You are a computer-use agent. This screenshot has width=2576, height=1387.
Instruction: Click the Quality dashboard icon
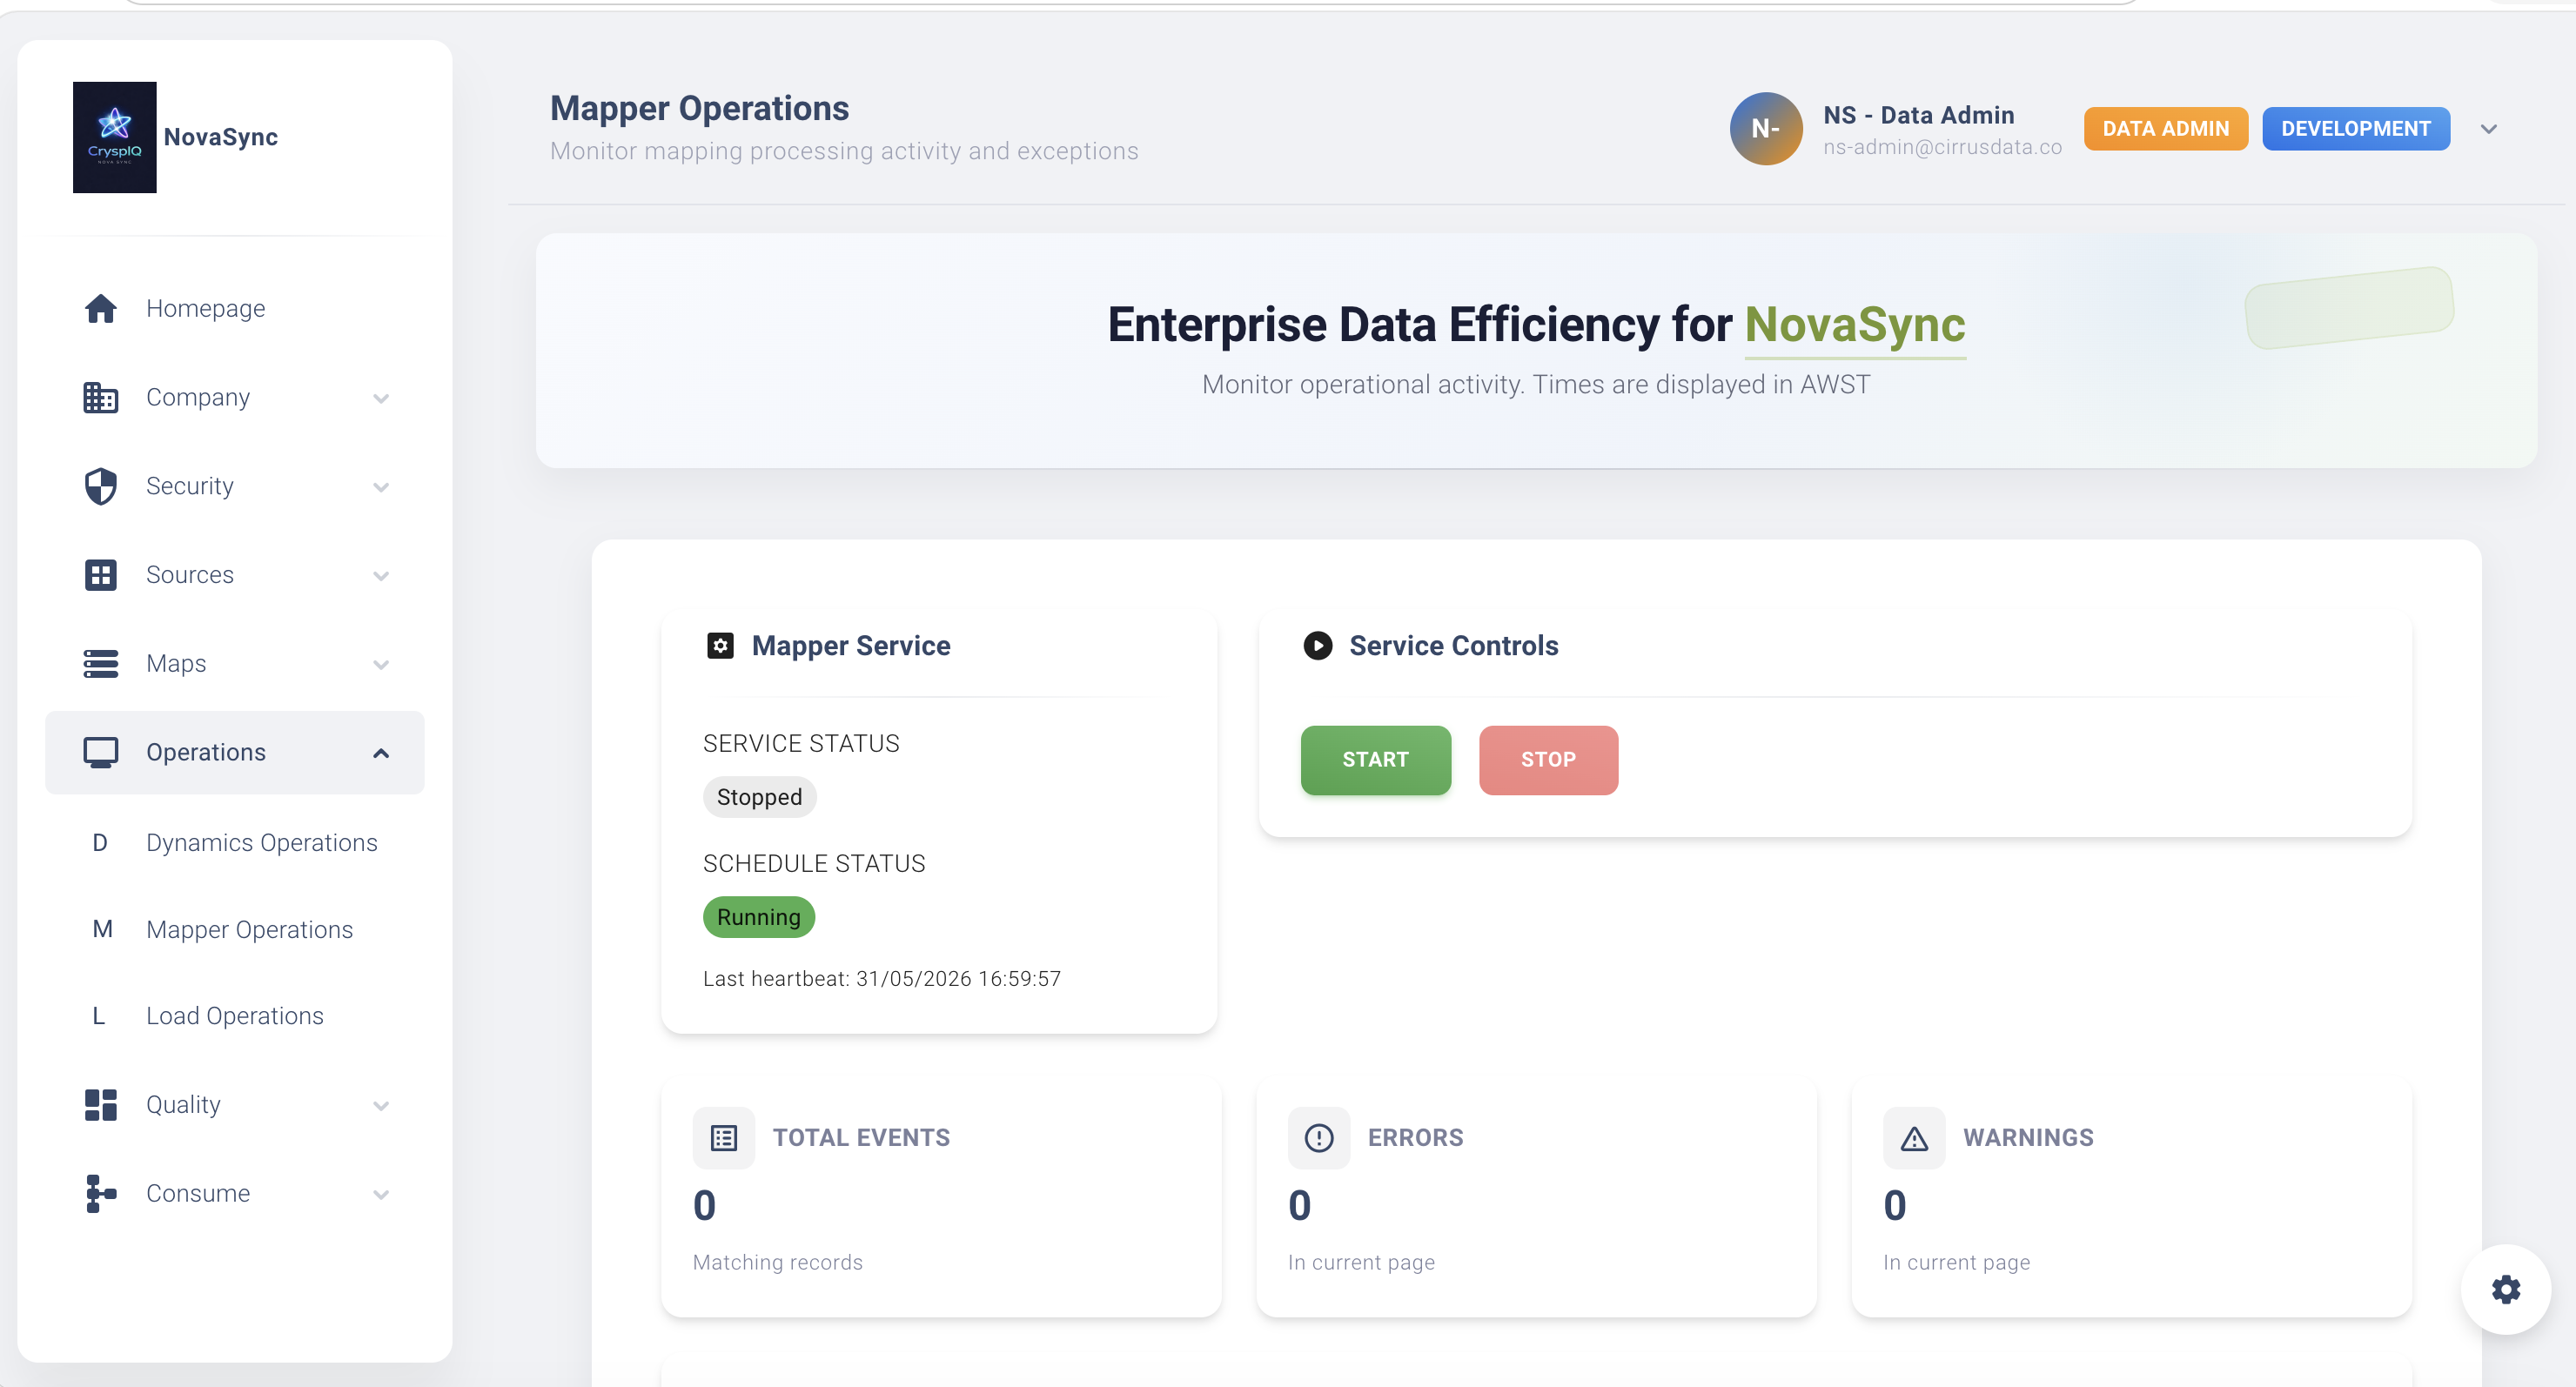click(100, 1104)
